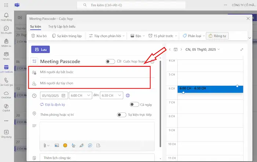The width and height of the screenshot is (257, 162).
Task: Open Tùy chọn phản hồi dropdown
Action: tap(106, 36)
